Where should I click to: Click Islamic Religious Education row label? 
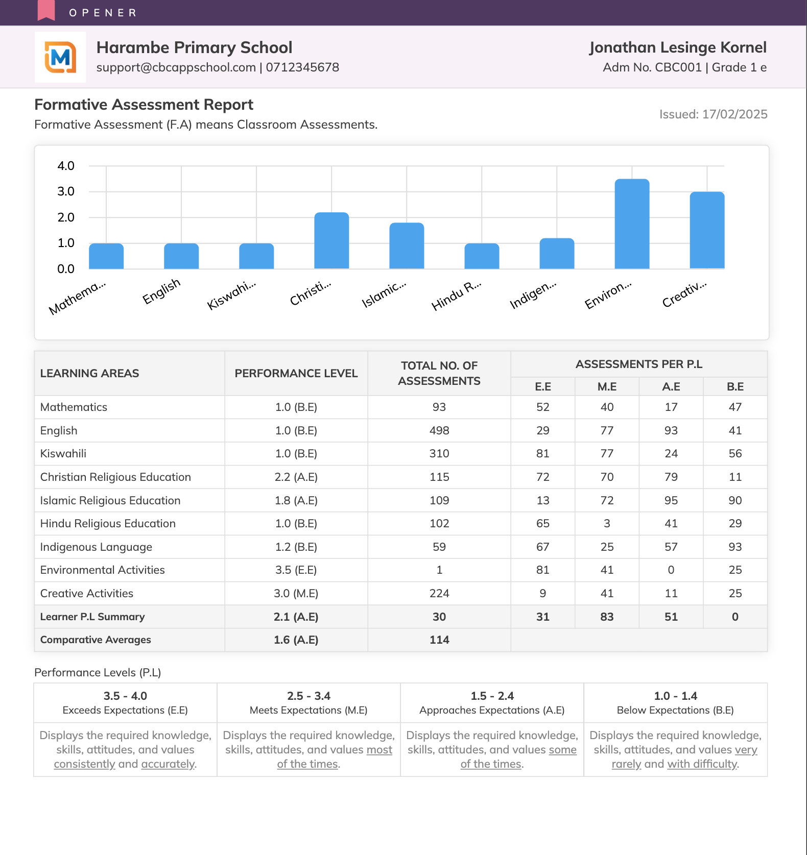[110, 500]
